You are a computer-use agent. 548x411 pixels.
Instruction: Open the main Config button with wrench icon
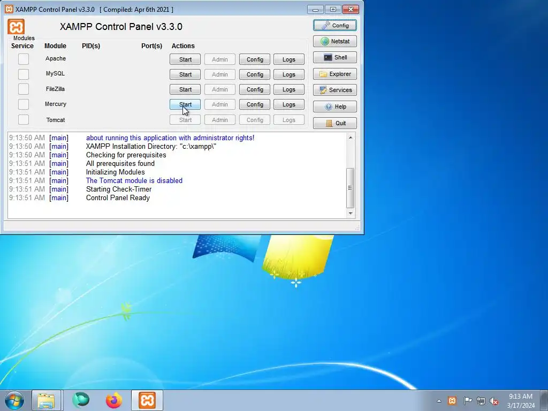point(335,26)
